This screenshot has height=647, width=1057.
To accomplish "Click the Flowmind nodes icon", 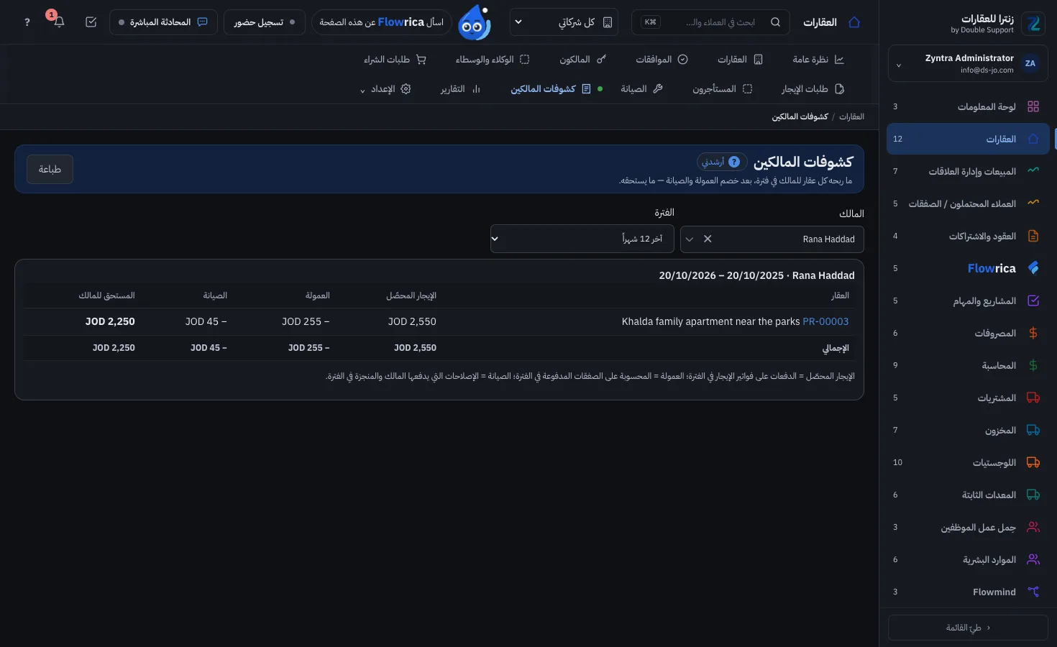I will pos(1033,592).
